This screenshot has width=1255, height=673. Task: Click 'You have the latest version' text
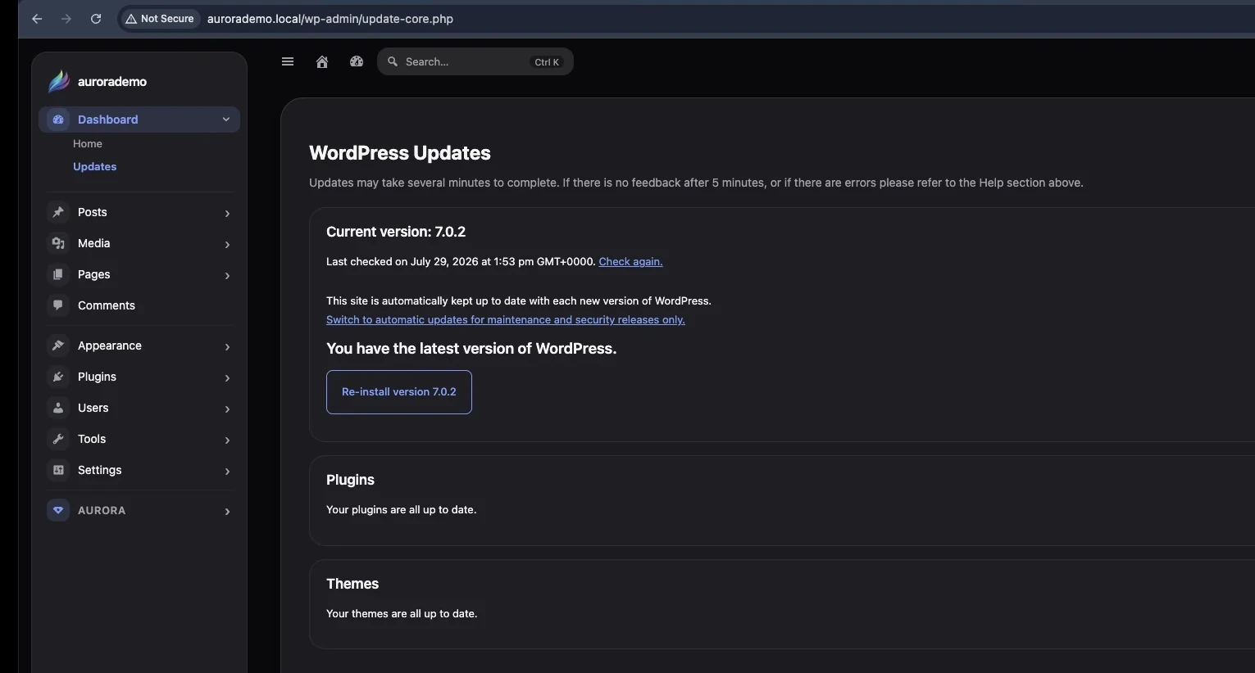[471, 349]
